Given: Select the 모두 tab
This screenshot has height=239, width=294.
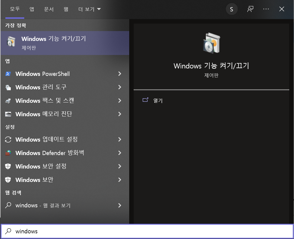Looking at the screenshot, I should pyautogui.click(x=15, y=9).
